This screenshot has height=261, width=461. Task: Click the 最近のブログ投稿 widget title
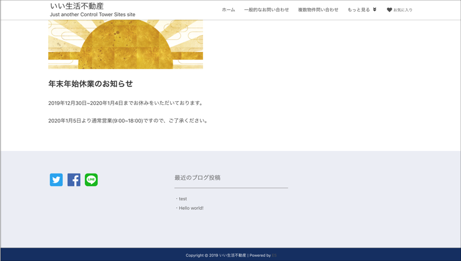pyautogui.click(x=197, y=177)
